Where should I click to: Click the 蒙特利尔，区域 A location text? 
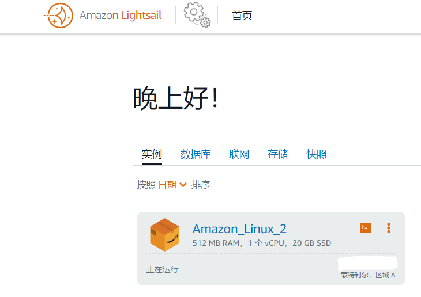368,275
